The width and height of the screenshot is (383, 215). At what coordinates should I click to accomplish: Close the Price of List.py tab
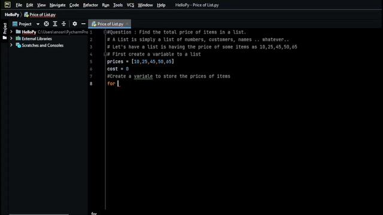(127, 24)
